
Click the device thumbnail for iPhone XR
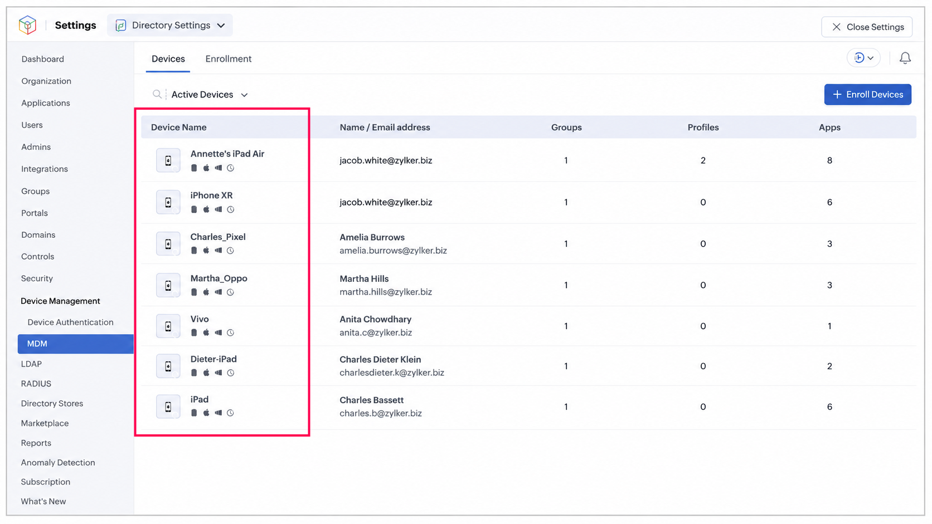[x=168, y=202]
